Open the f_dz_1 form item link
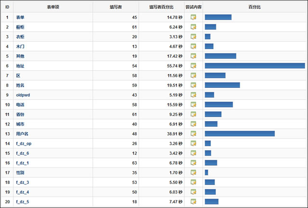 (x=23, y=163)
